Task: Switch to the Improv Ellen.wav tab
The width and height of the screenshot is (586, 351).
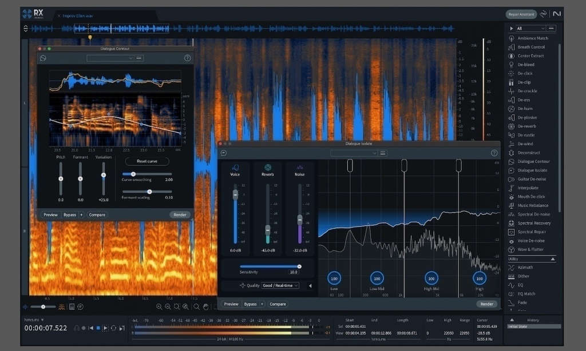Action: [x=78, y=15]
